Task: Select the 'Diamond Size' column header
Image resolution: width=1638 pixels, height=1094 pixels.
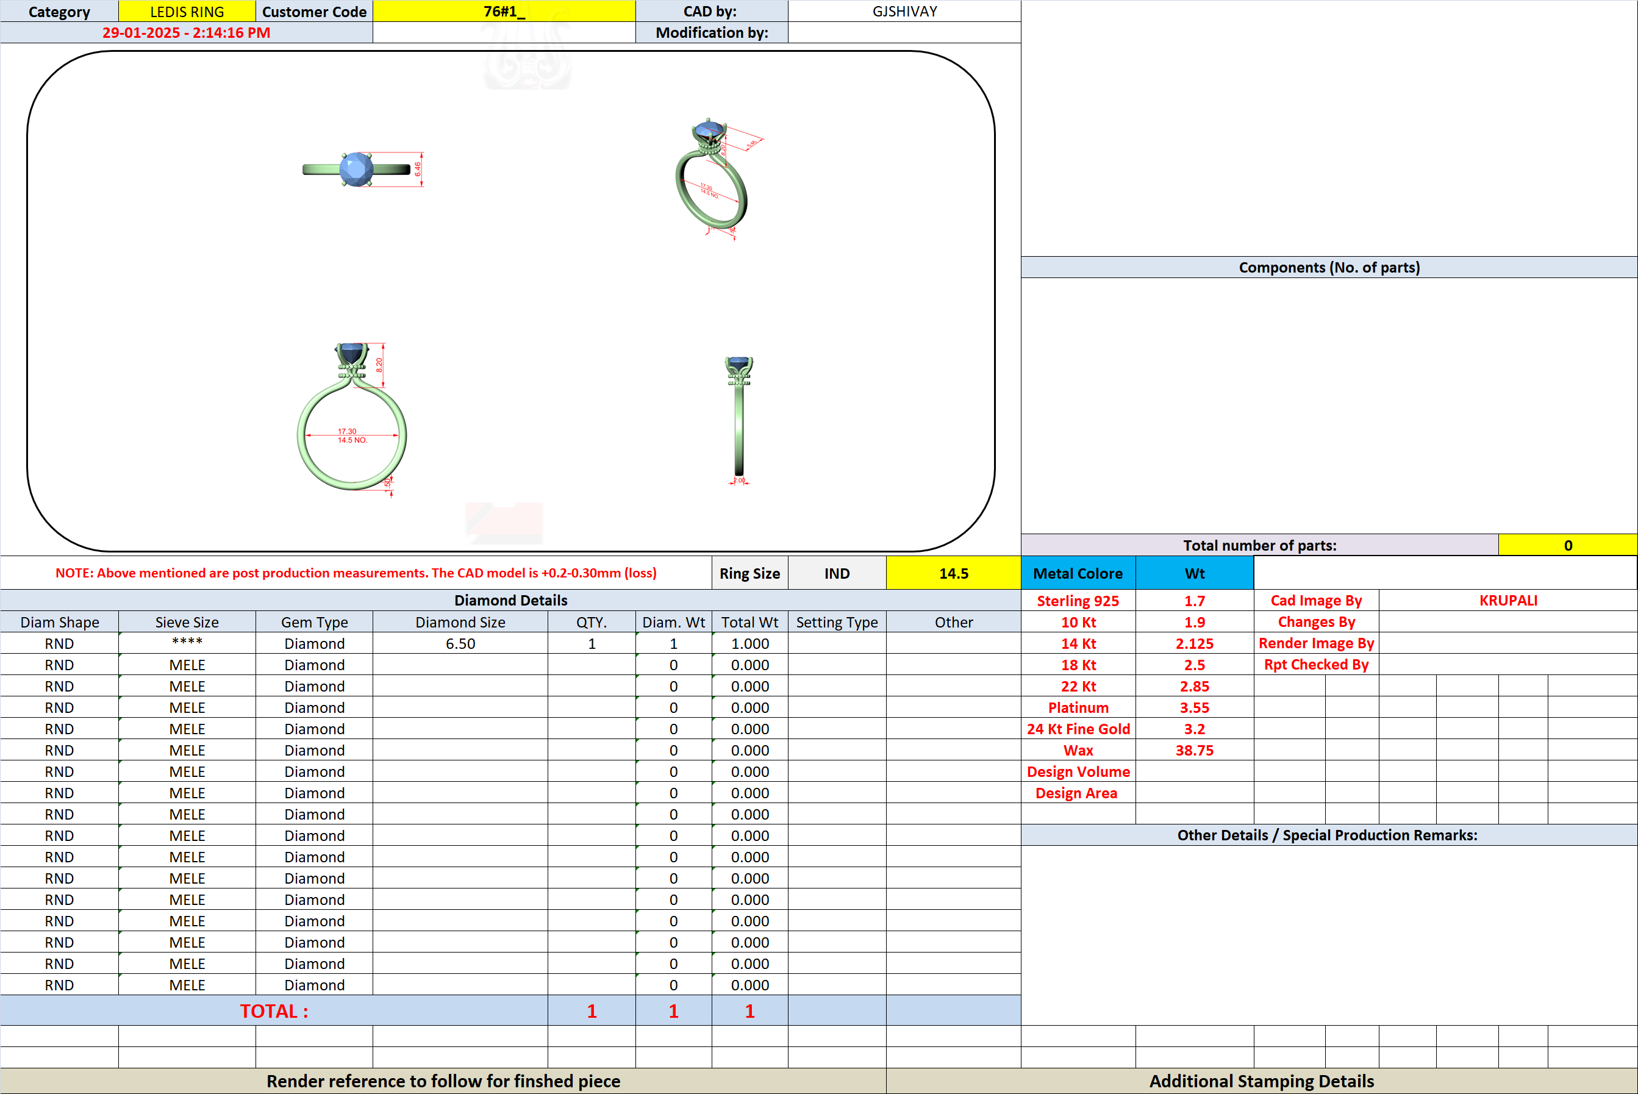Action: 460,621
